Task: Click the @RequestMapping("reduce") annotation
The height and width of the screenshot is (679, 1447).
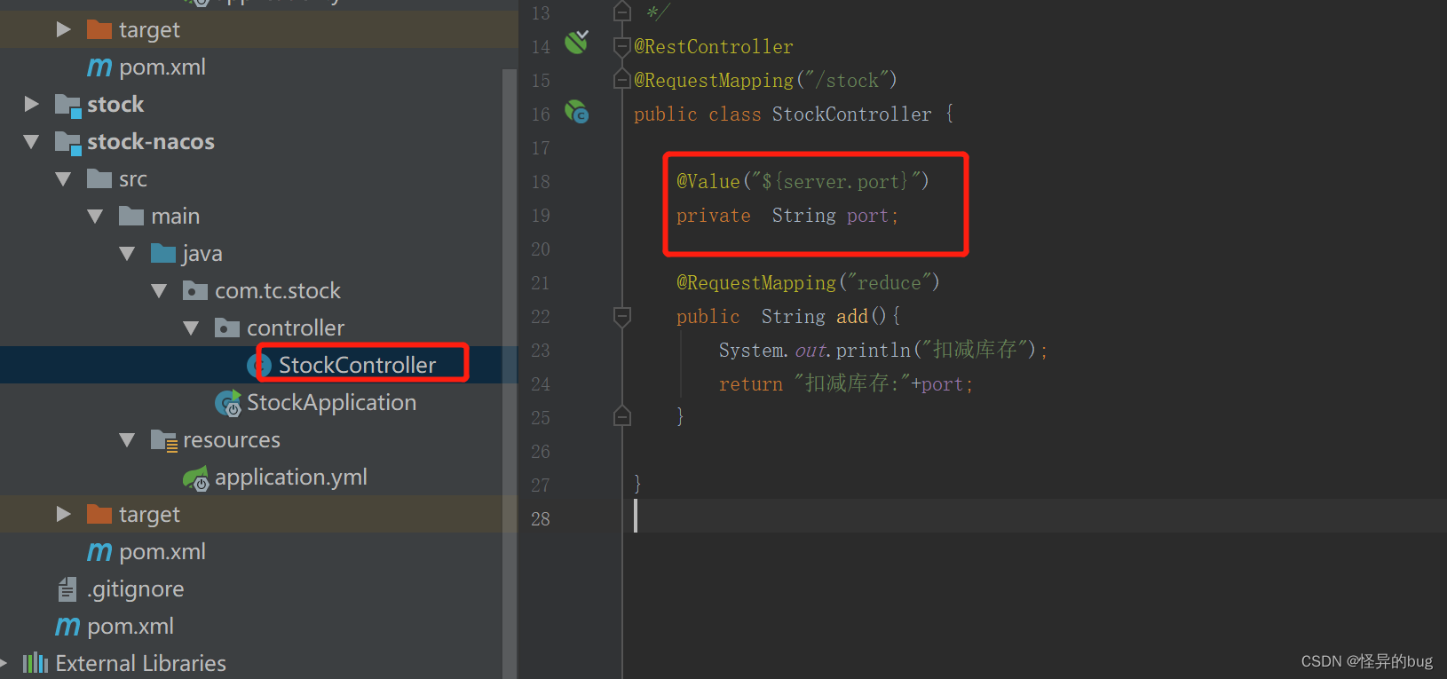Action: (x=808, y=283)
